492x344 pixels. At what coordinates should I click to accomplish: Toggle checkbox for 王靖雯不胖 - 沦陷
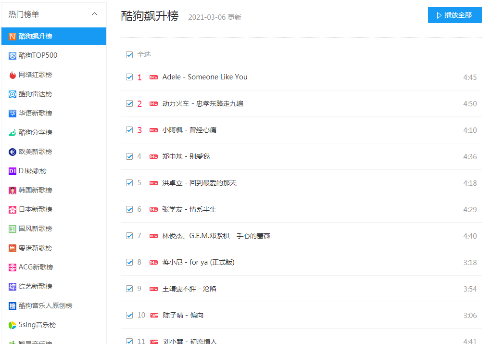pos(129,289)
